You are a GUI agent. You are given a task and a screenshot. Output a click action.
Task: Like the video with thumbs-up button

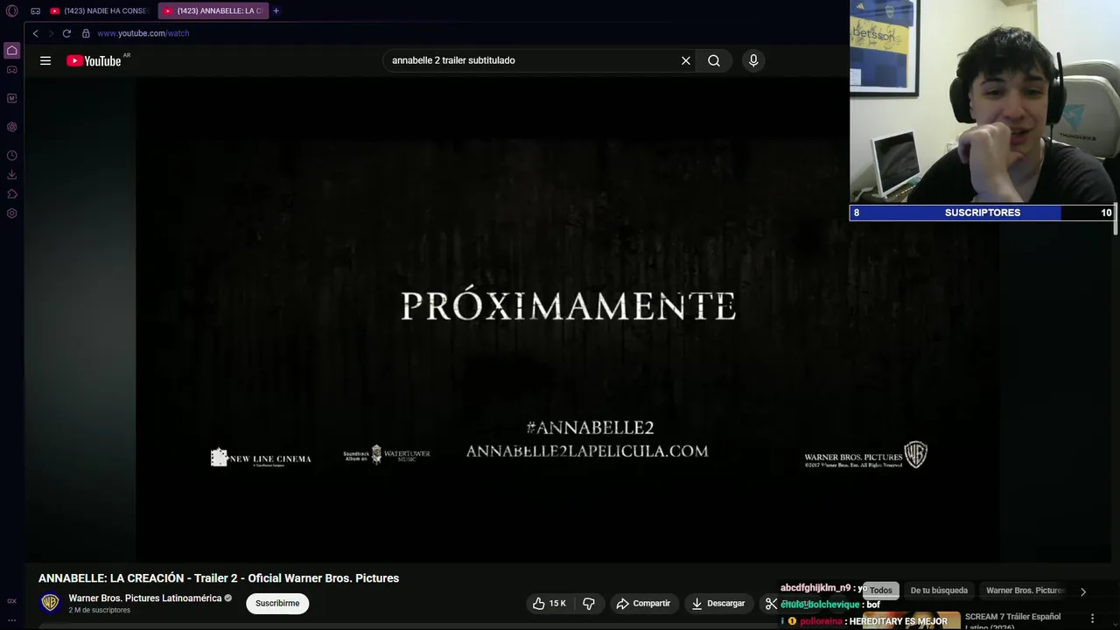(x=549, y=604)
